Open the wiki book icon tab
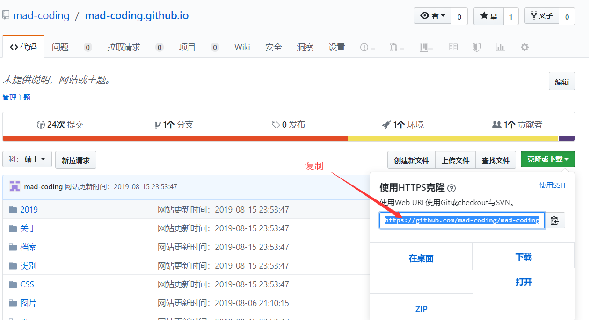The width and height of the screenshot is (589, 320). tap(453, 47)
